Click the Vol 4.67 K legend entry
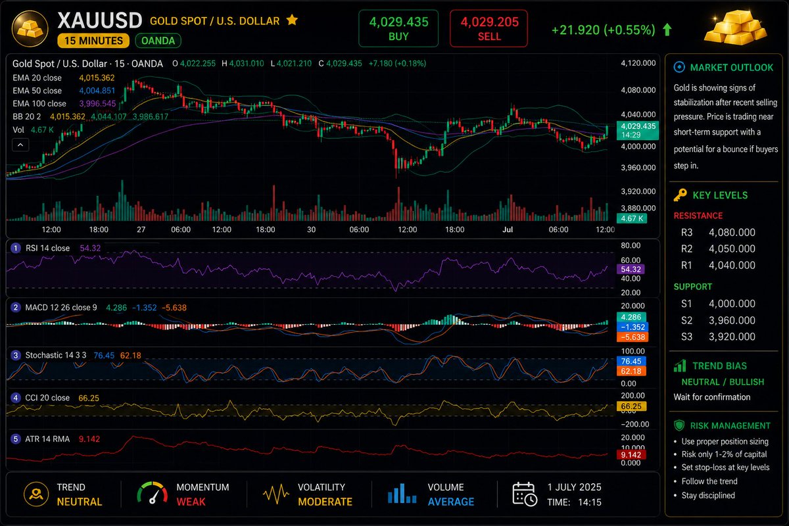 (x=32, y=130)
